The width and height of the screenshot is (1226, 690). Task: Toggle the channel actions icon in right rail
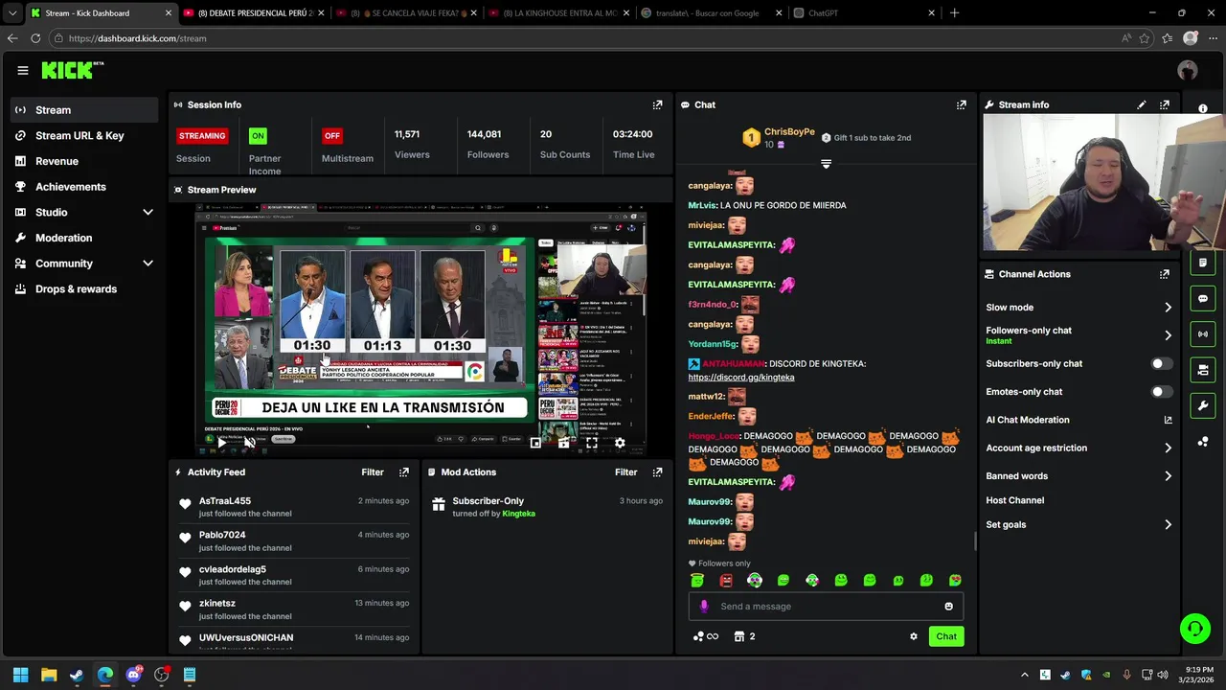(x=1203, y=370)
